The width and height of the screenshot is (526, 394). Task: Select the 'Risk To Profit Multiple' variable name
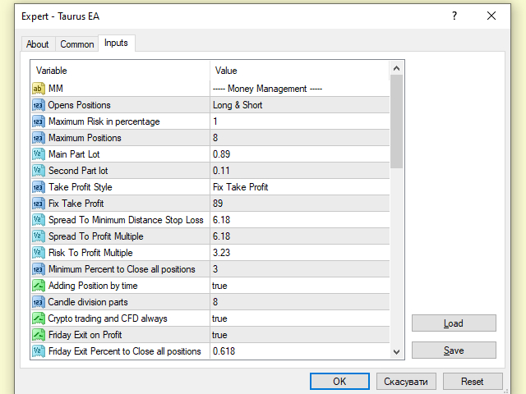click(90, 253)
